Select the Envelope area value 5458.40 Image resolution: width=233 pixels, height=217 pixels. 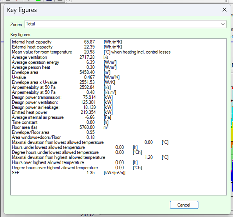coord(88,72)
